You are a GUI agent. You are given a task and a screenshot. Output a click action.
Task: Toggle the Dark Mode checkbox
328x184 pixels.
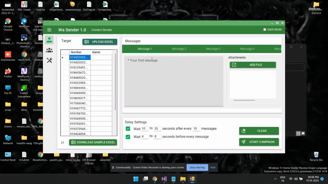pos(265,29)
